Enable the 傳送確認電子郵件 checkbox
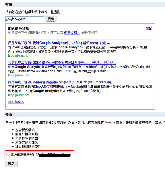The height and width of the screenshot is (169, 165). point(8,154)
